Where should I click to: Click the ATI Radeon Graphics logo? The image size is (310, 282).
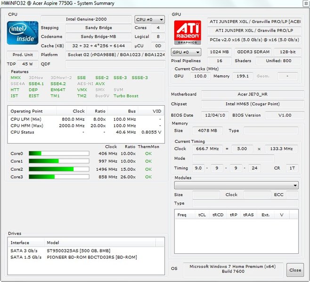pos(188,32)
